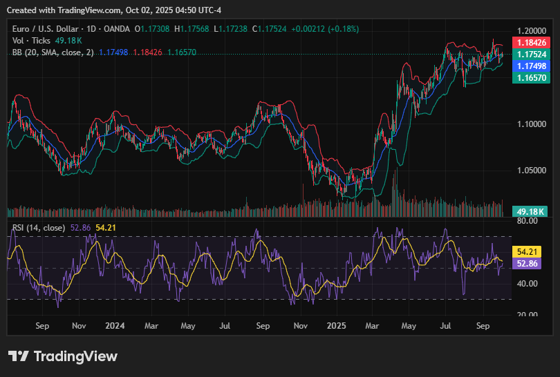Open the TradingView wordmark link
Screen dimensions: 560x377
(76, 356)
